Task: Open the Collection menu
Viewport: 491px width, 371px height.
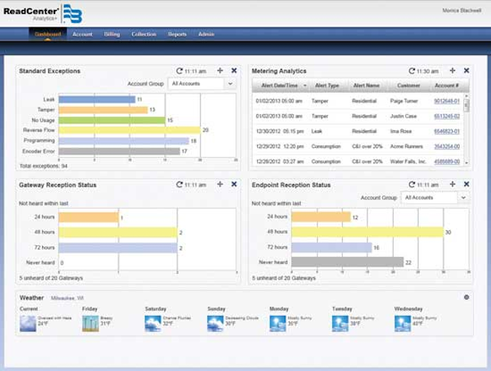Action: [143, 34]
